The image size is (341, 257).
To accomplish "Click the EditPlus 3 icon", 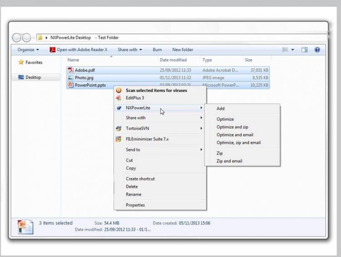I will (x=119, y=98).
